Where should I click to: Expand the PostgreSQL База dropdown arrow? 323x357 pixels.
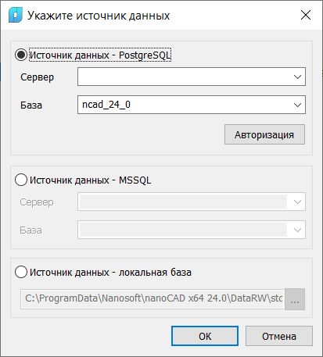pyautogui.click(x=297, y=105)
